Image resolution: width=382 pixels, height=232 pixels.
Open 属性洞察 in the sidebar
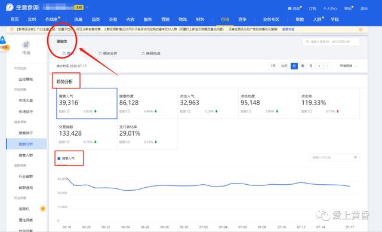click(x=26, y=220)
